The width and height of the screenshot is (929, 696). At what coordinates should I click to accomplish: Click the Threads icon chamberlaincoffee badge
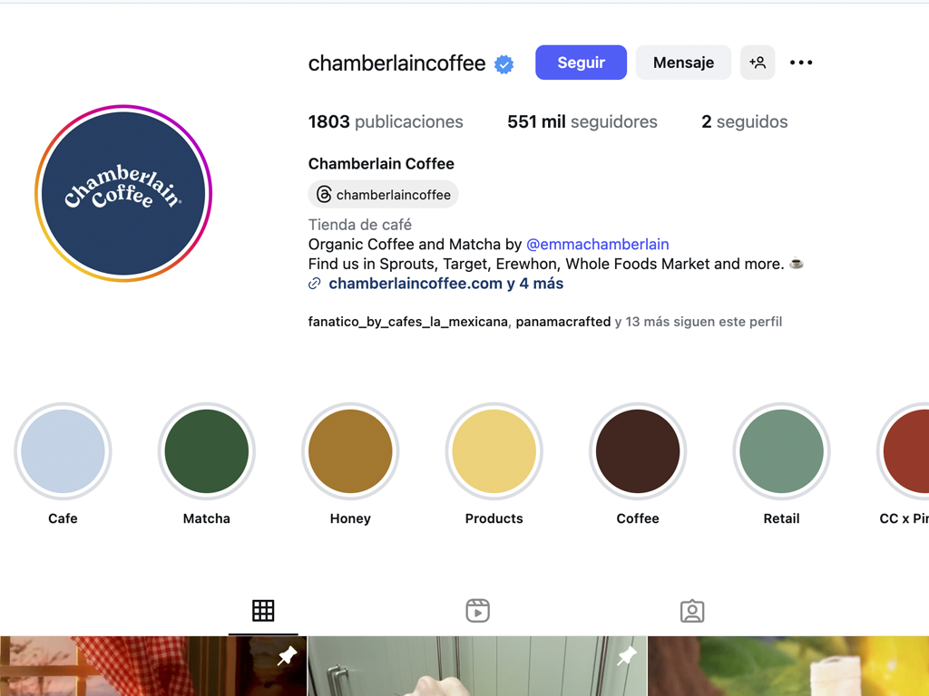pos(384,194)
